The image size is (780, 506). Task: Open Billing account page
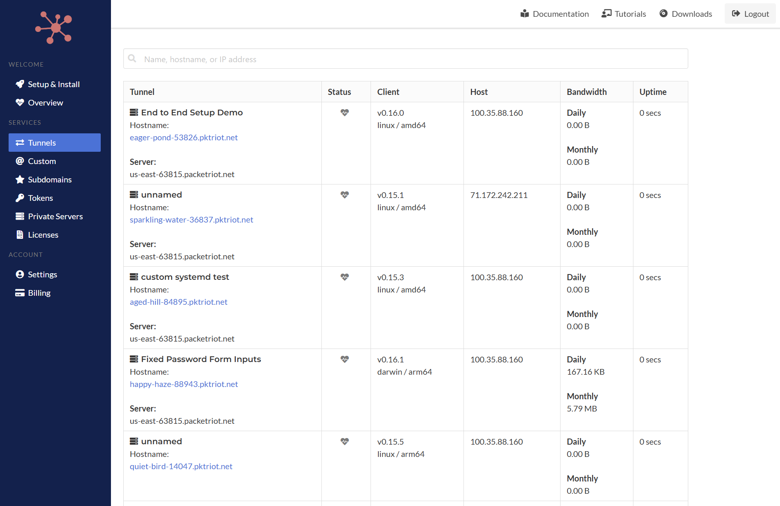pos(39,293)
